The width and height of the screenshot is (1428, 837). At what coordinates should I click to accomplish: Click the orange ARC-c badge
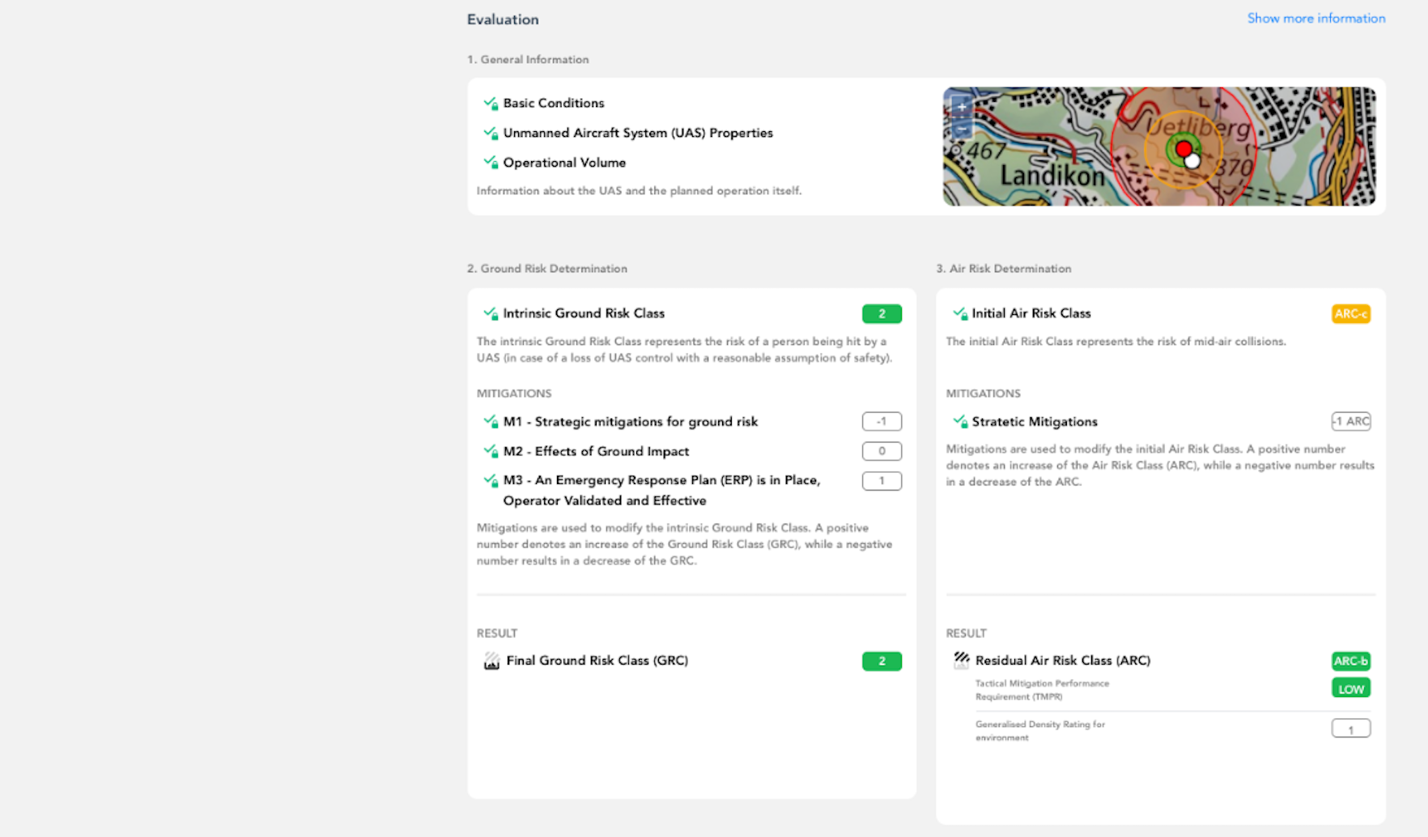pos(1351,314)
